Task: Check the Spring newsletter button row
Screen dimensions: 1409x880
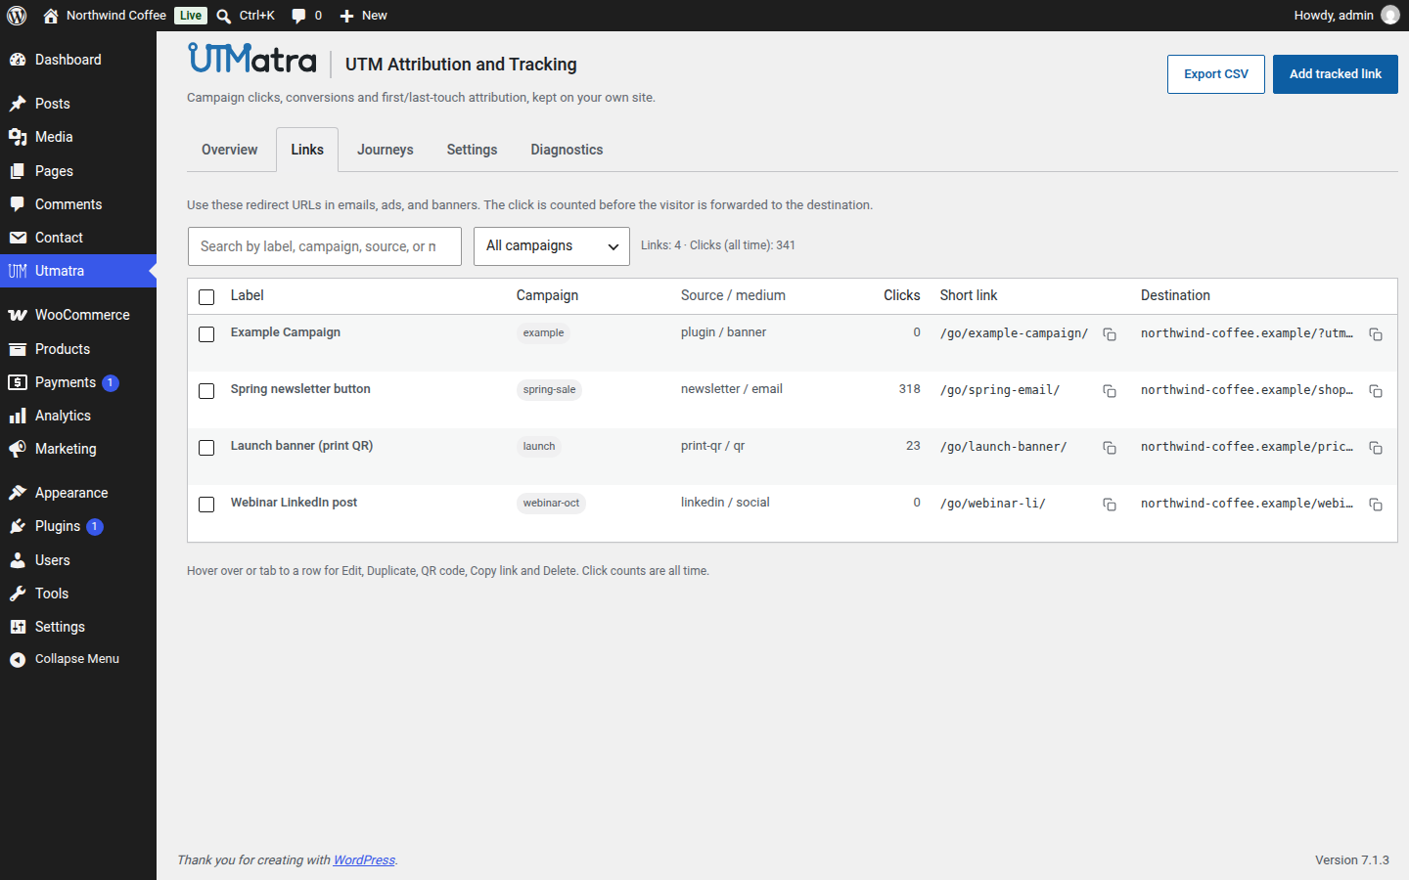Action: coord(206,391)
